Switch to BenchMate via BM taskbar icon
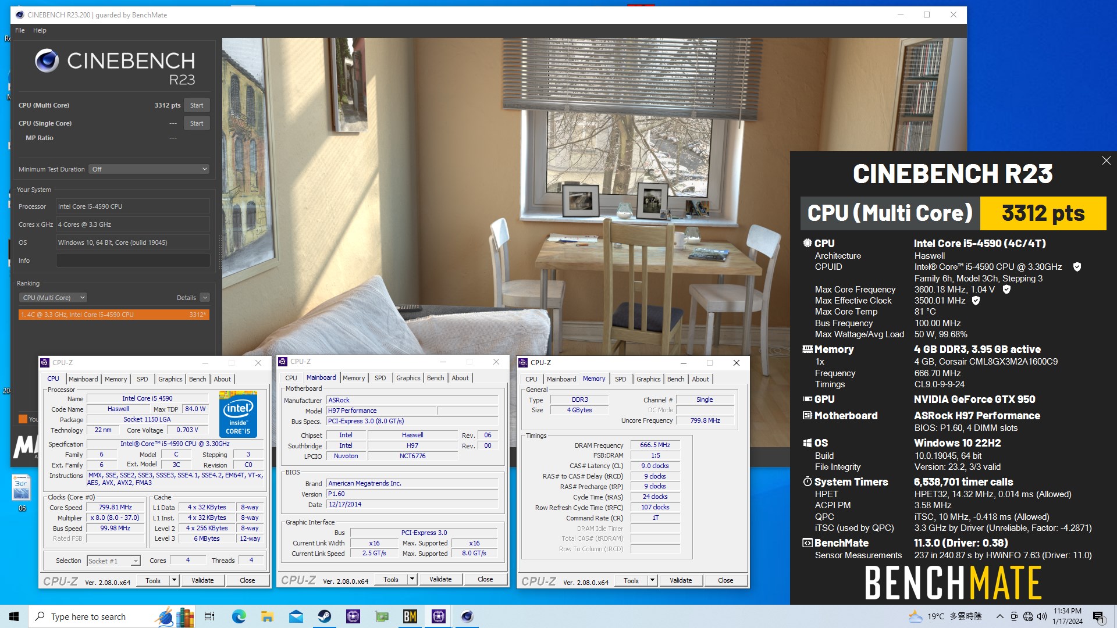This screenshot has height=628, width=1117. point(410,616)
